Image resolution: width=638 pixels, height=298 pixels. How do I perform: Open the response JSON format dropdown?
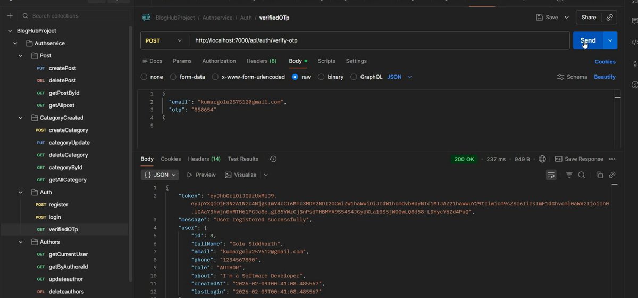161,175
